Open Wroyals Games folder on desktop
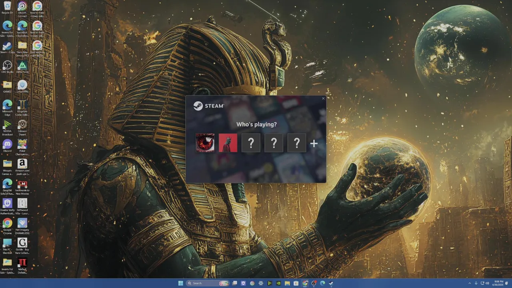The image size is (512, 288). [x=7, y=167]
